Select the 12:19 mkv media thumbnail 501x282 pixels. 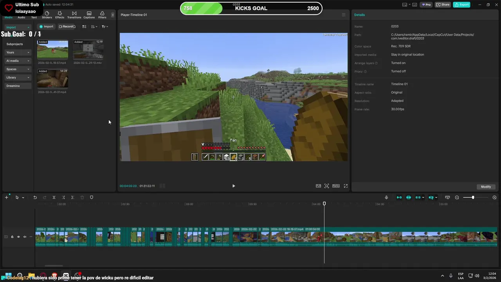pyautogui.click(x=88, y=49)
